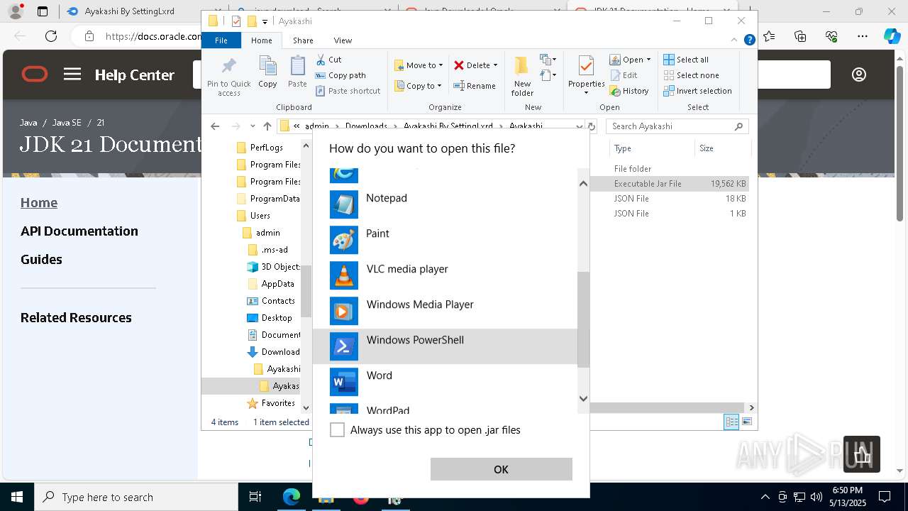Open Properties in ribbon
908x511 pixels.
[x=586, y=75]
